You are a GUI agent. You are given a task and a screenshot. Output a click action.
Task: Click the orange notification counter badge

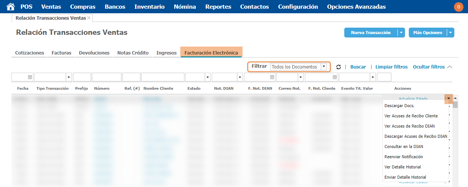click(x=459, y=7)
